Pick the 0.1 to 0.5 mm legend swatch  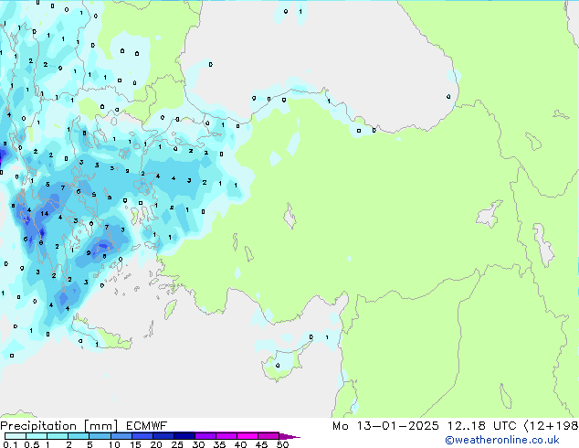14,436
